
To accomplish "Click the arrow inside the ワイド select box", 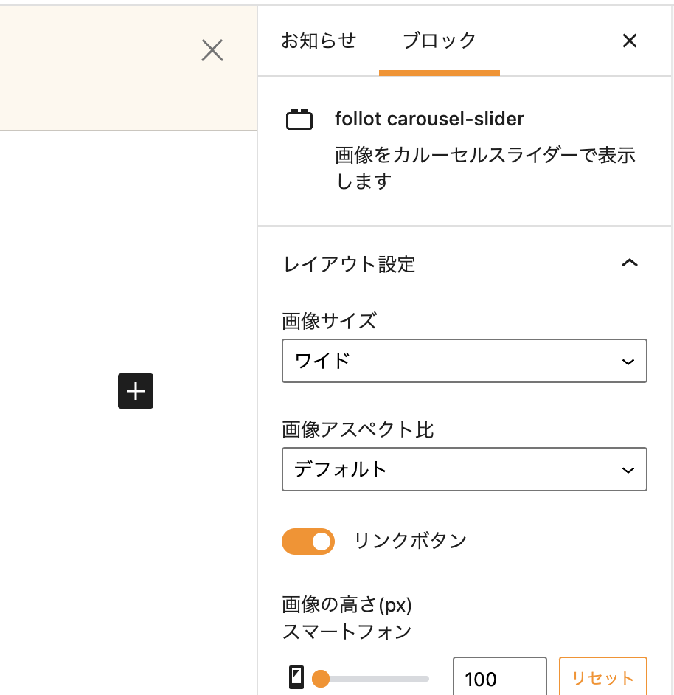I will tap(628, 362).
